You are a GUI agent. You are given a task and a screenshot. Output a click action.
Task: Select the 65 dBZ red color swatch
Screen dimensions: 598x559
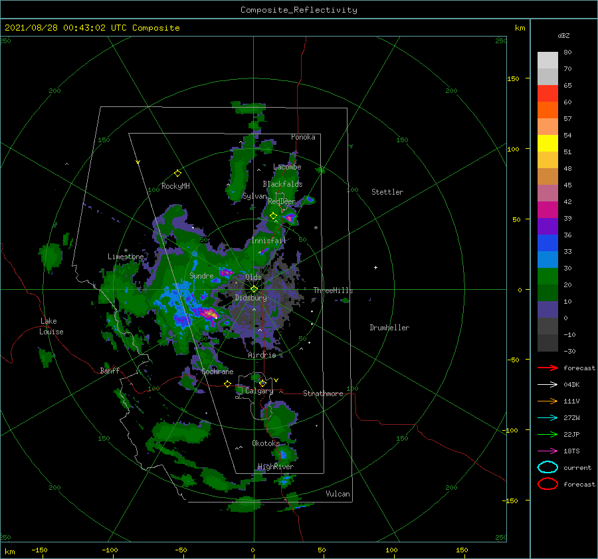[x=548, y=93]
